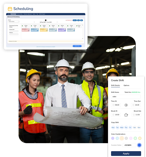
Task: Switch to the Options tab
Action: click(x=126, y=85)
